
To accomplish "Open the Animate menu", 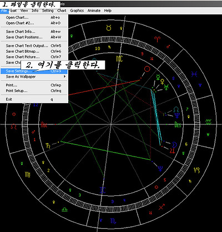I will 94,11.
